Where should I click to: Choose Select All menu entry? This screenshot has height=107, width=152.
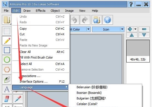tap(41, 64)
